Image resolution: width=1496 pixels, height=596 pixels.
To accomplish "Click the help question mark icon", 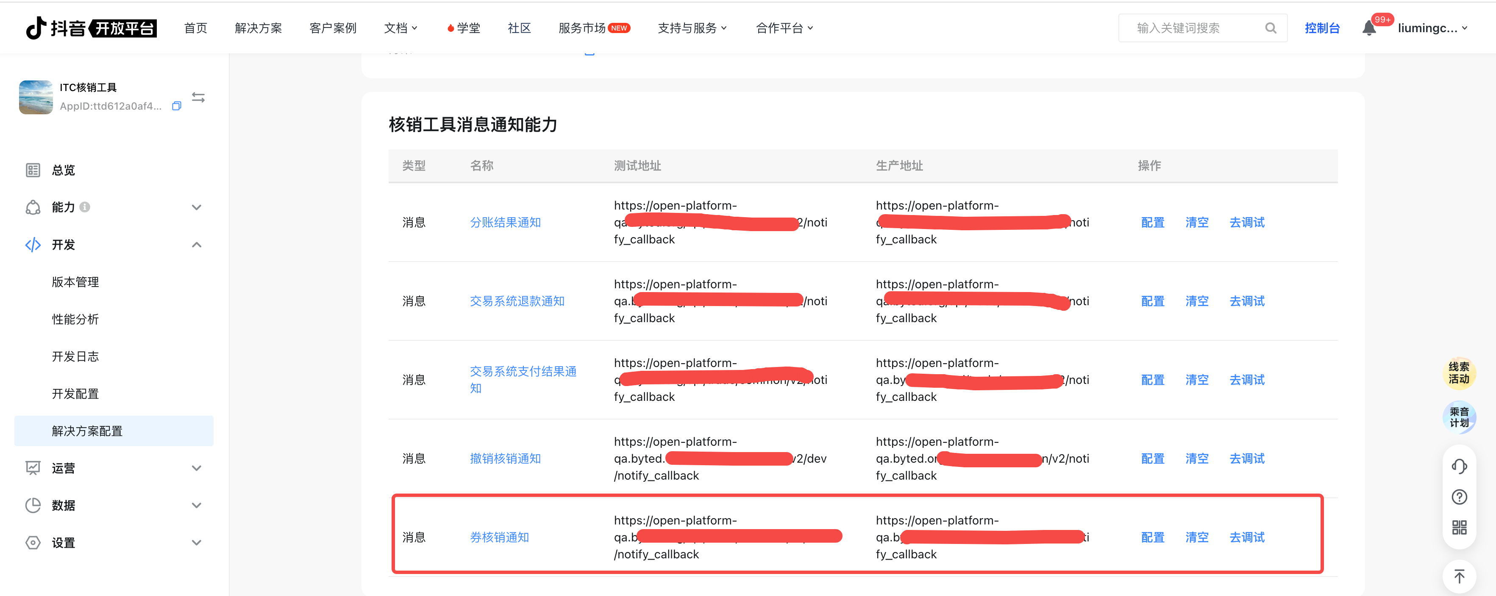I will point(1459,497).
